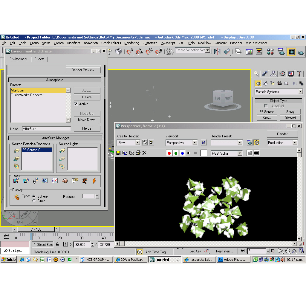Screen dimensions: 306x298
Task: Toggle the monochrome display dot
Action: [195, 153]
